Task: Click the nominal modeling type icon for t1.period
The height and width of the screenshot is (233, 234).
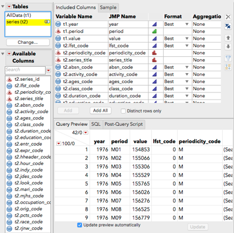Action: pos(154,31)
